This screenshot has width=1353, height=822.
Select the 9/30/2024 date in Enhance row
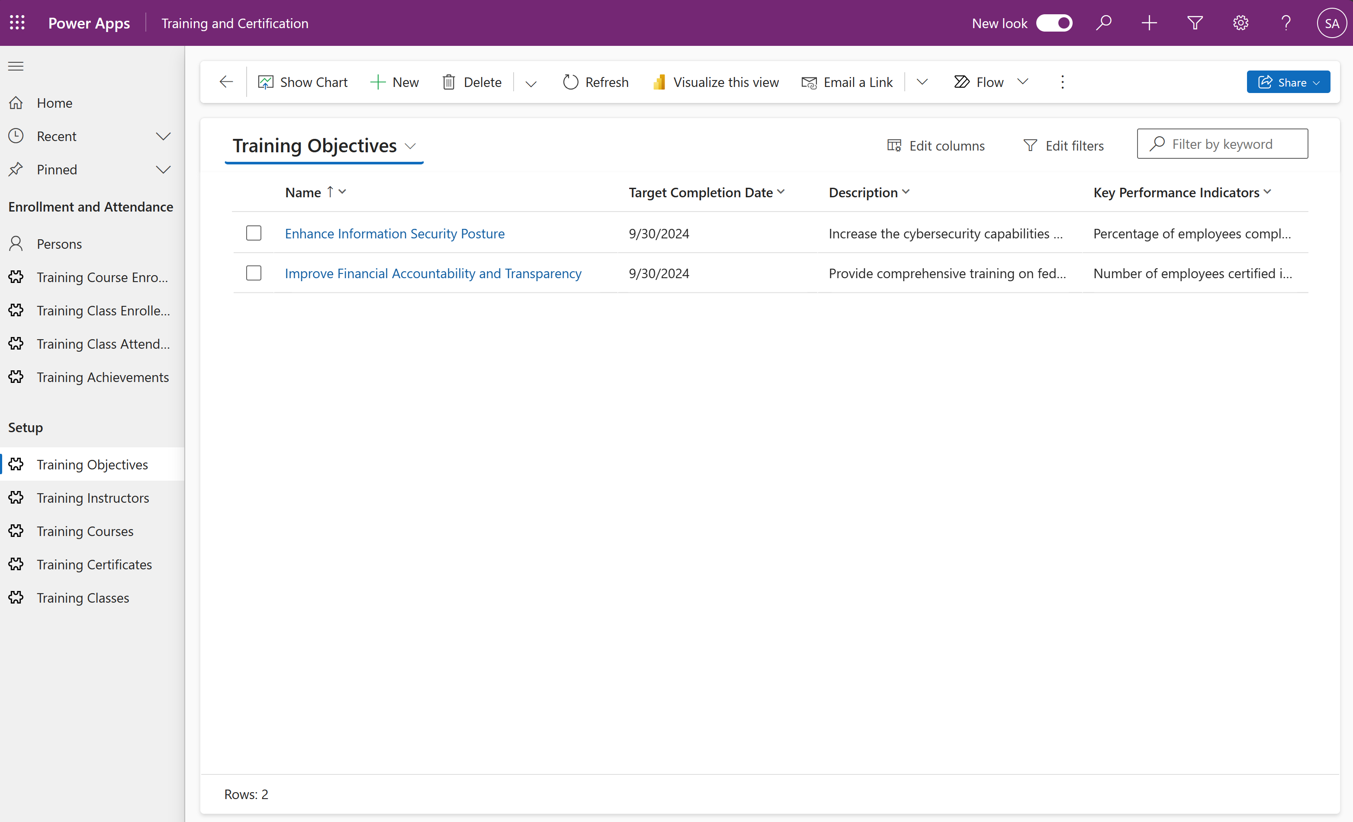pyautogui.click(x=659, y=233)
